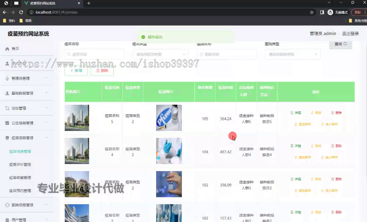The image size is (367, 222).
Task: Click the 364.24 price cell
Action: tap(226, 119)
